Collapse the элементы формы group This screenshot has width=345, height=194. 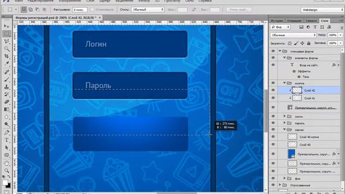pyautogui.click(x=284, y=58)
